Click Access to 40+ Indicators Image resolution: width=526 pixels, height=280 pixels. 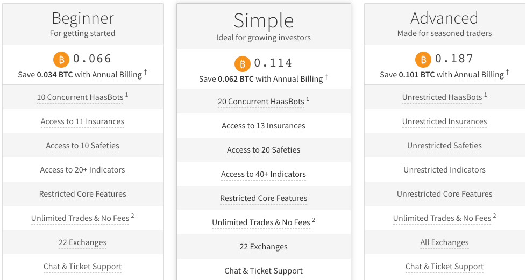264,174
